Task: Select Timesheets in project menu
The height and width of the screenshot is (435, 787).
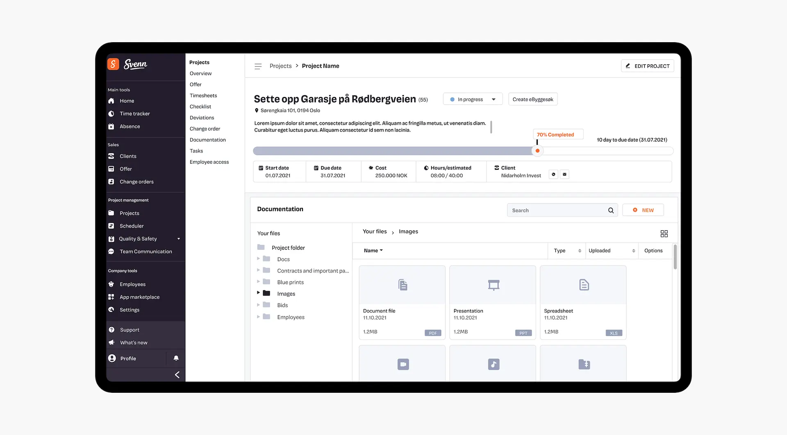Action: 203,96
